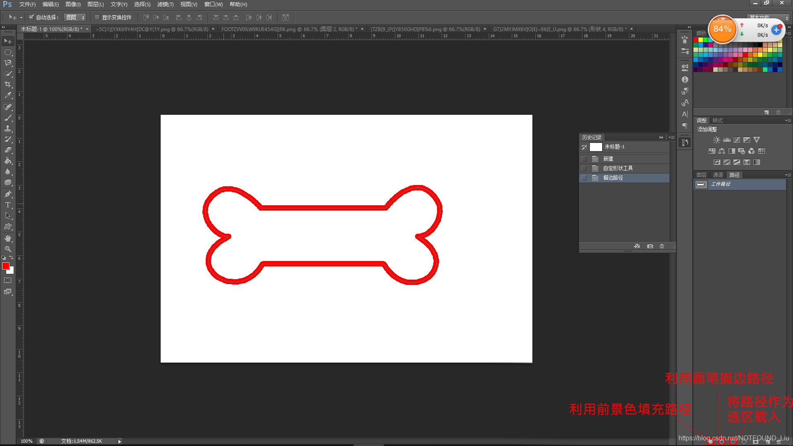Viewport: 793px width, 446px height.
Task: Select the Pen tool
Action: pos(8,194)
